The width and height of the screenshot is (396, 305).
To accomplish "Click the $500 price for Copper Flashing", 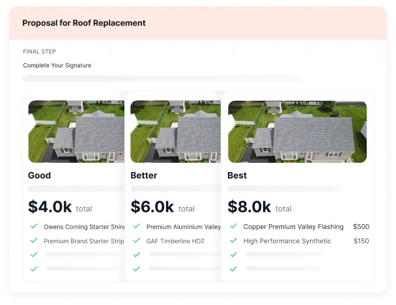I will click(361, 227).
